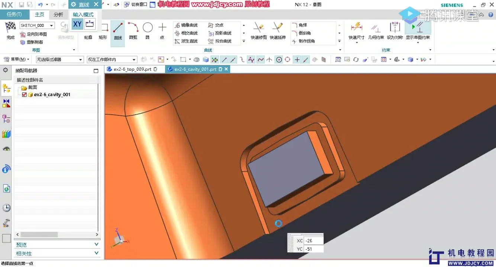Open the SKETCH_000 name dropdown
This screenshot has width=496, height=267.
coord(52,26)
